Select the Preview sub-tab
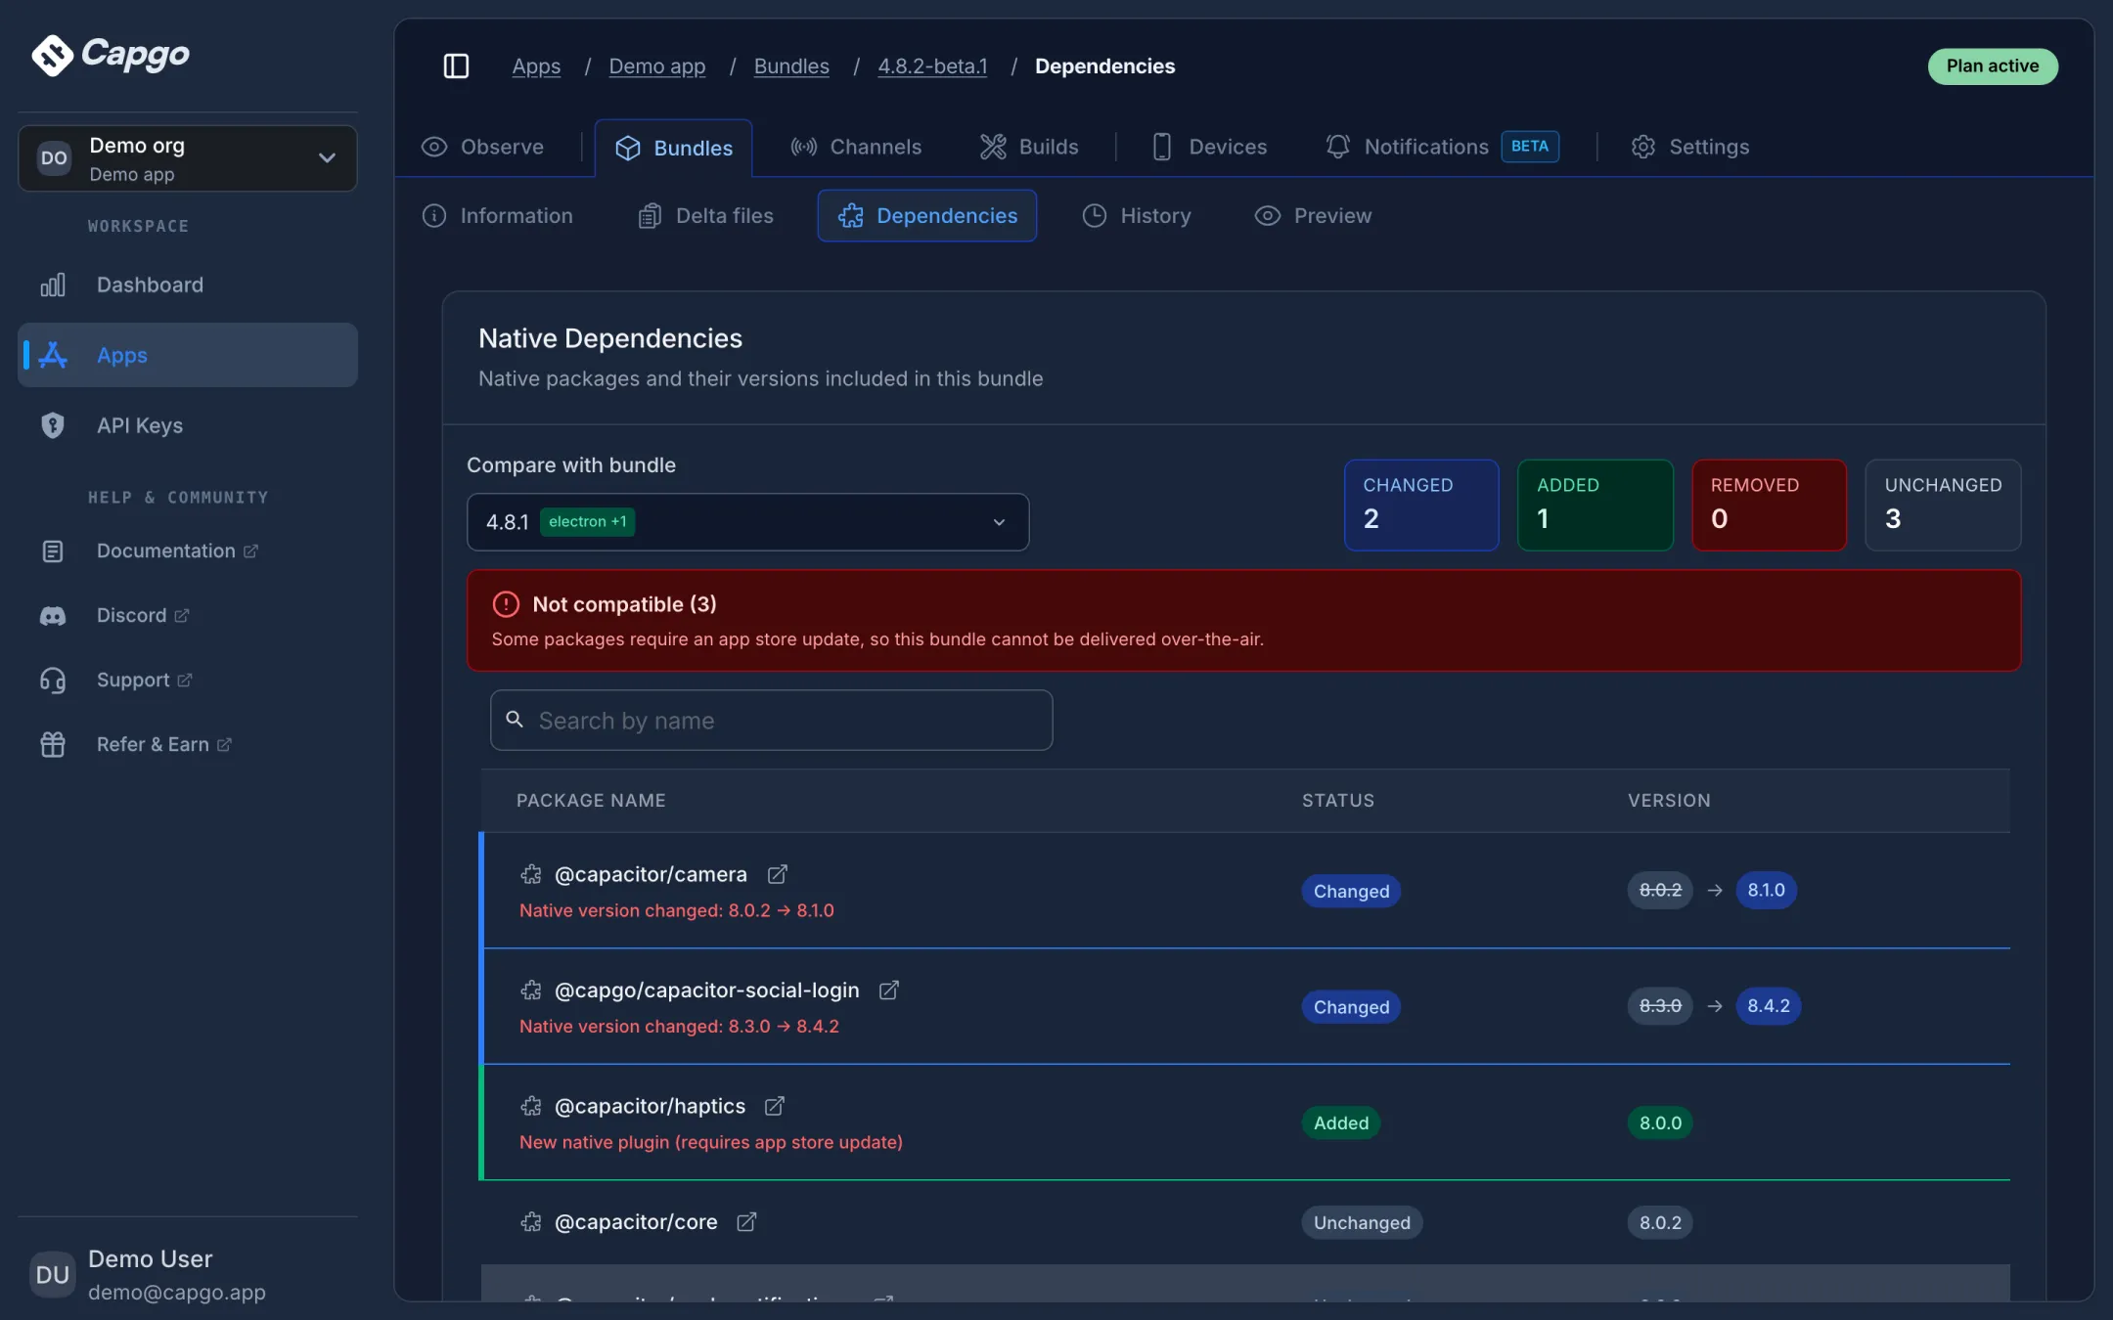Screen dimensions: 2113x1320 click(x=1313, y=216)
